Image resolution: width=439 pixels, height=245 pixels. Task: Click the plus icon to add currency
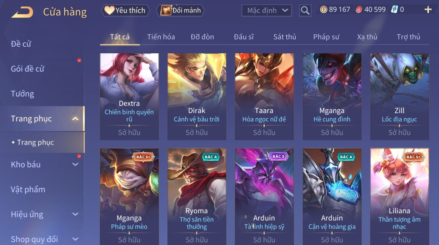point(428,10)
